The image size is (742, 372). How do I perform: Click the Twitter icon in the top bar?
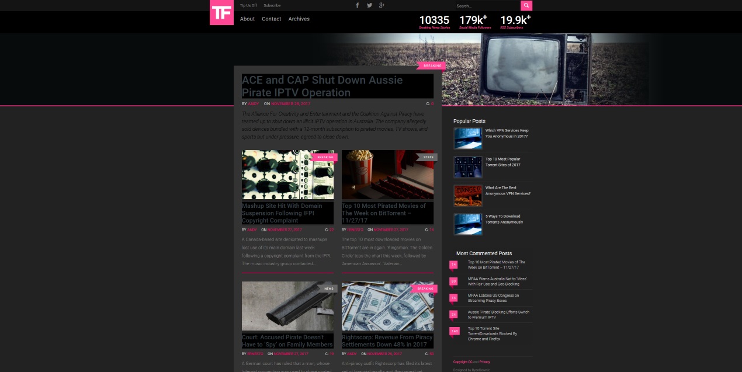pos(369,5)
